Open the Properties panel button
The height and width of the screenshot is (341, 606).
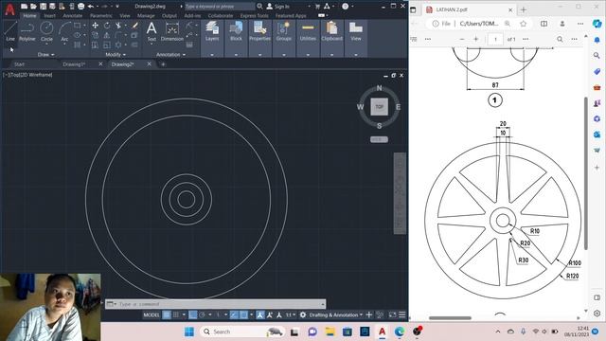259,31
